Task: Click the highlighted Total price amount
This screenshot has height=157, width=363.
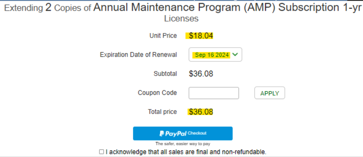Action: [x=200, y=112]
